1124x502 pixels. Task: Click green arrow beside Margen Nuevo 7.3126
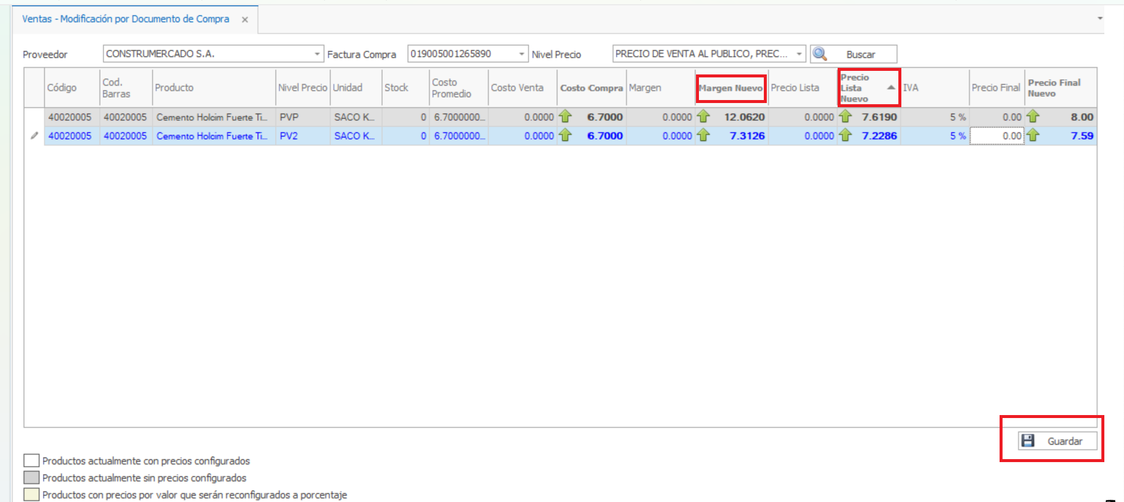point(703,136)
